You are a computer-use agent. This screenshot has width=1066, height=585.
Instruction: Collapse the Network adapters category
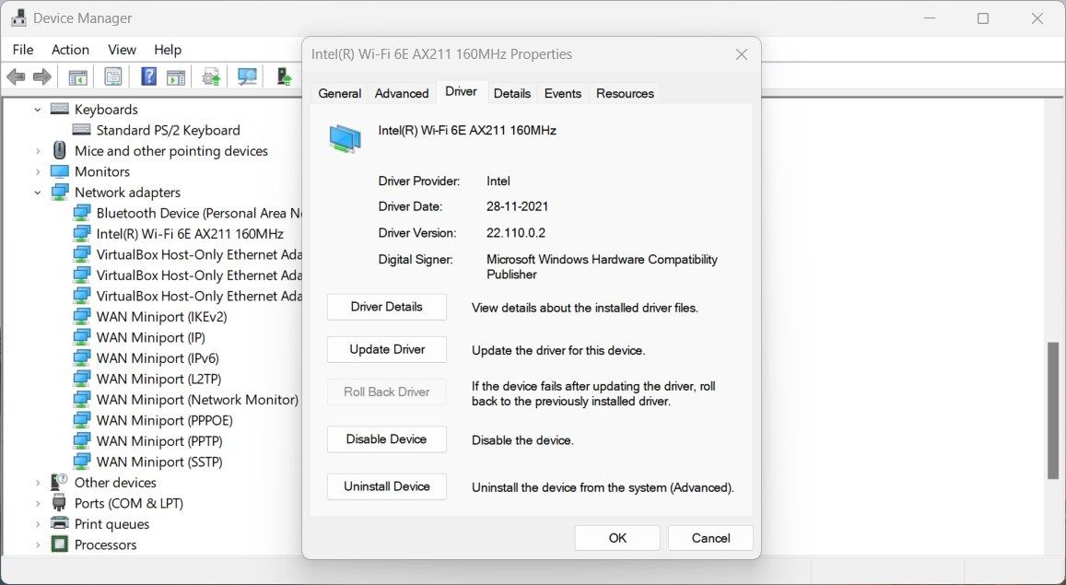coord(37,192)
